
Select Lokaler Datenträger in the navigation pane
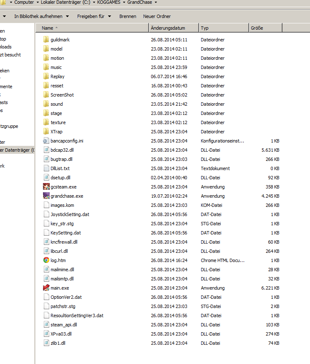pos(17,150)
